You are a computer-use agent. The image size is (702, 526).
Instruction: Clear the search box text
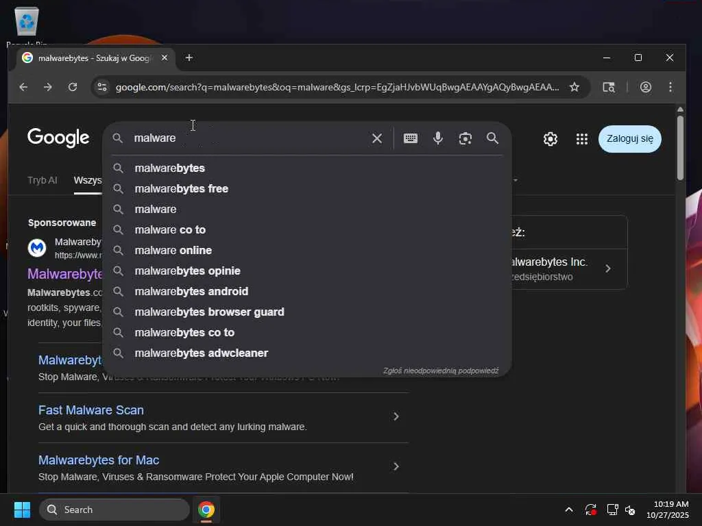(x=377, y=138)
